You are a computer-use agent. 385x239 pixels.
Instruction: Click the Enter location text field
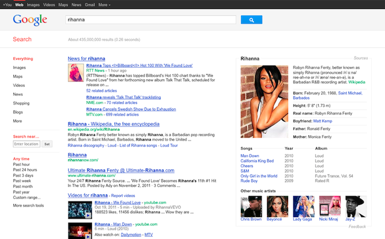[x=26, y=144]
